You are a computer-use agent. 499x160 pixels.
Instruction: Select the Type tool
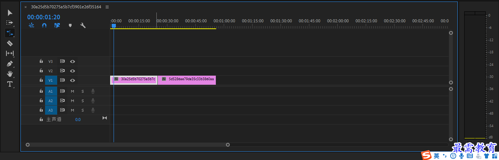click(x=10, y=84)
